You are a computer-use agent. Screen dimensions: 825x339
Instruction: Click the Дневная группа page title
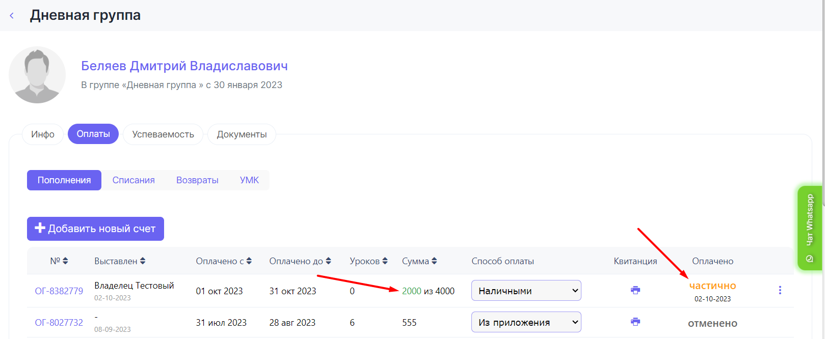[85, 15]
